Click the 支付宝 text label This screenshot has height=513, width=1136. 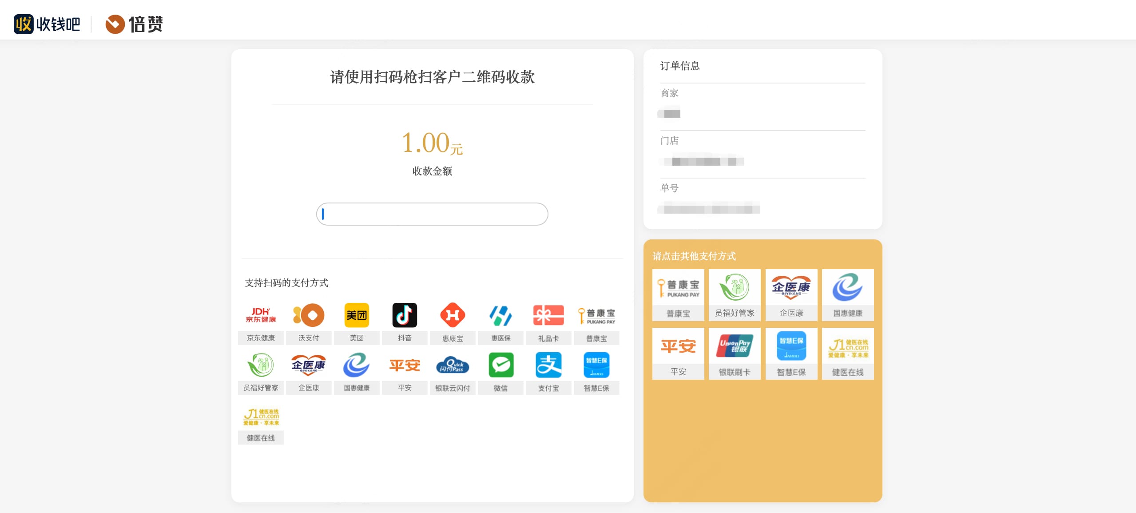[x=548, y=388]
